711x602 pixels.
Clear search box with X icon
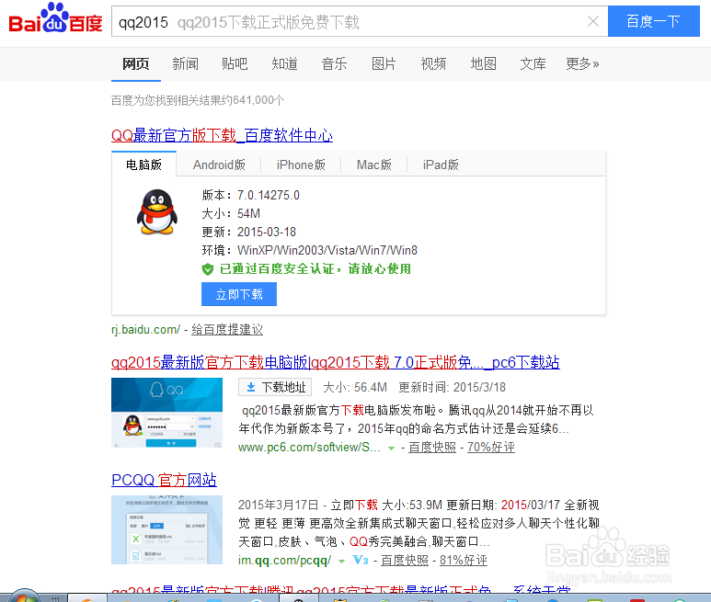[x=592, y=21]
